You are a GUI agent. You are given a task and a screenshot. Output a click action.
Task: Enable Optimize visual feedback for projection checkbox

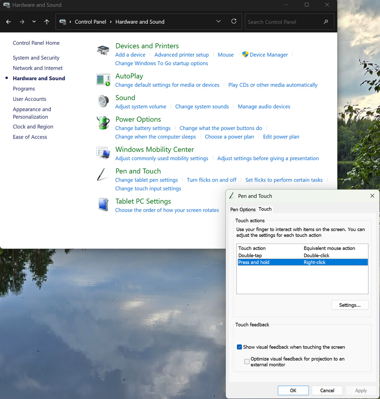(247, 362)
